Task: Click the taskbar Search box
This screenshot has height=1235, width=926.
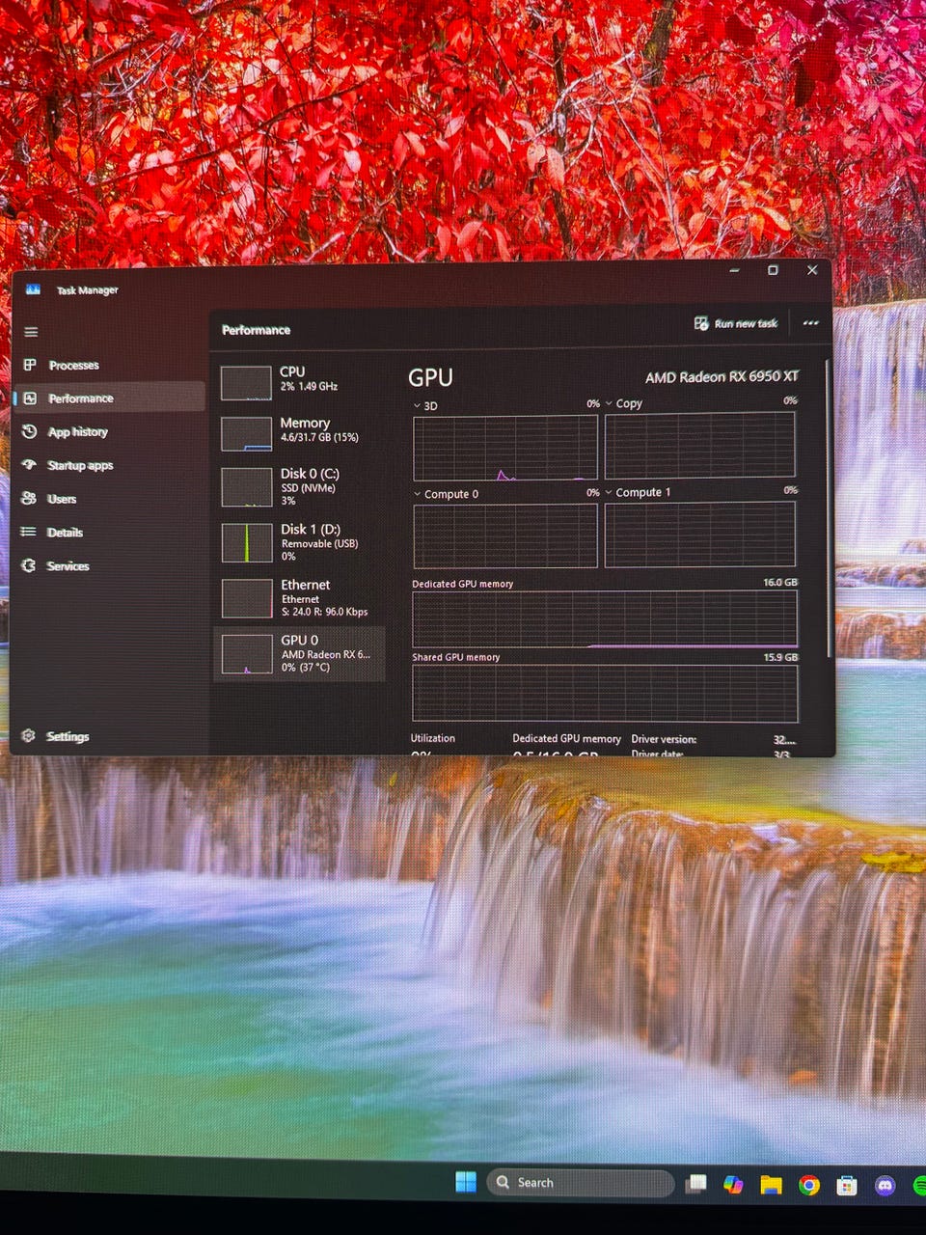Action: [x=580, y=1183]
